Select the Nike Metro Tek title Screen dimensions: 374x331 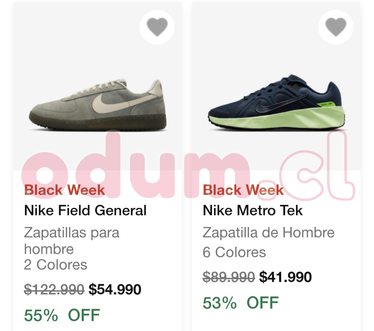253,210
